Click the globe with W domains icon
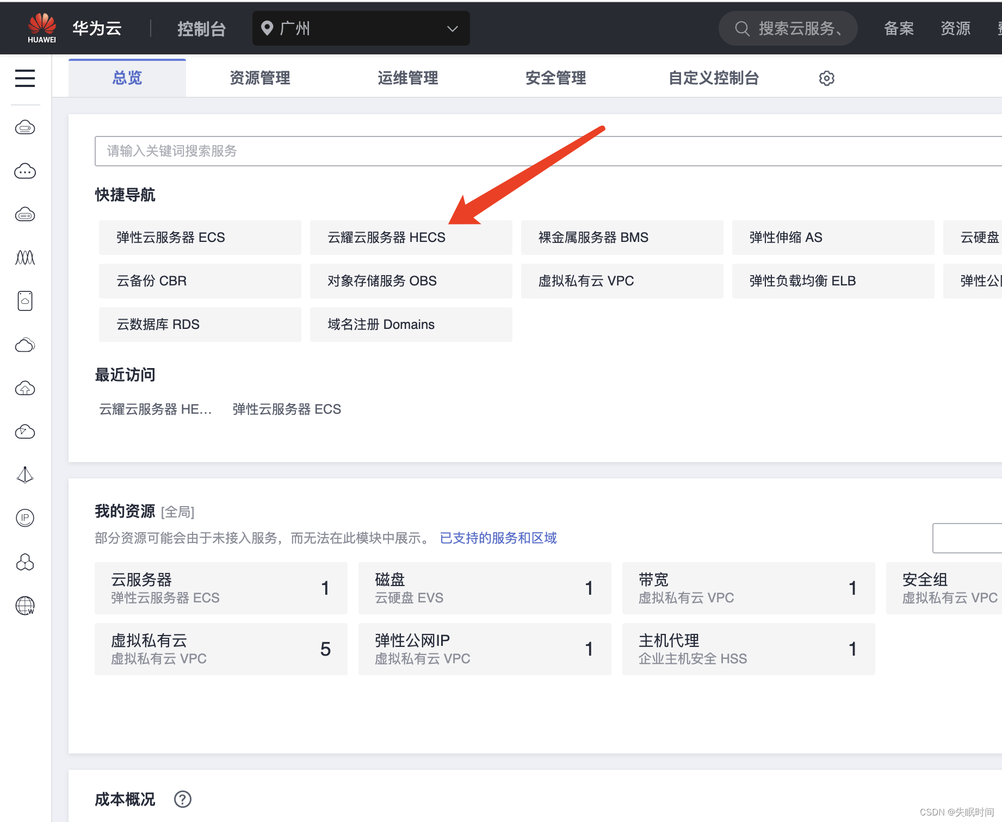Viewport: 1002px width, 822px height. pyautogui.click(x=25, y=605)
